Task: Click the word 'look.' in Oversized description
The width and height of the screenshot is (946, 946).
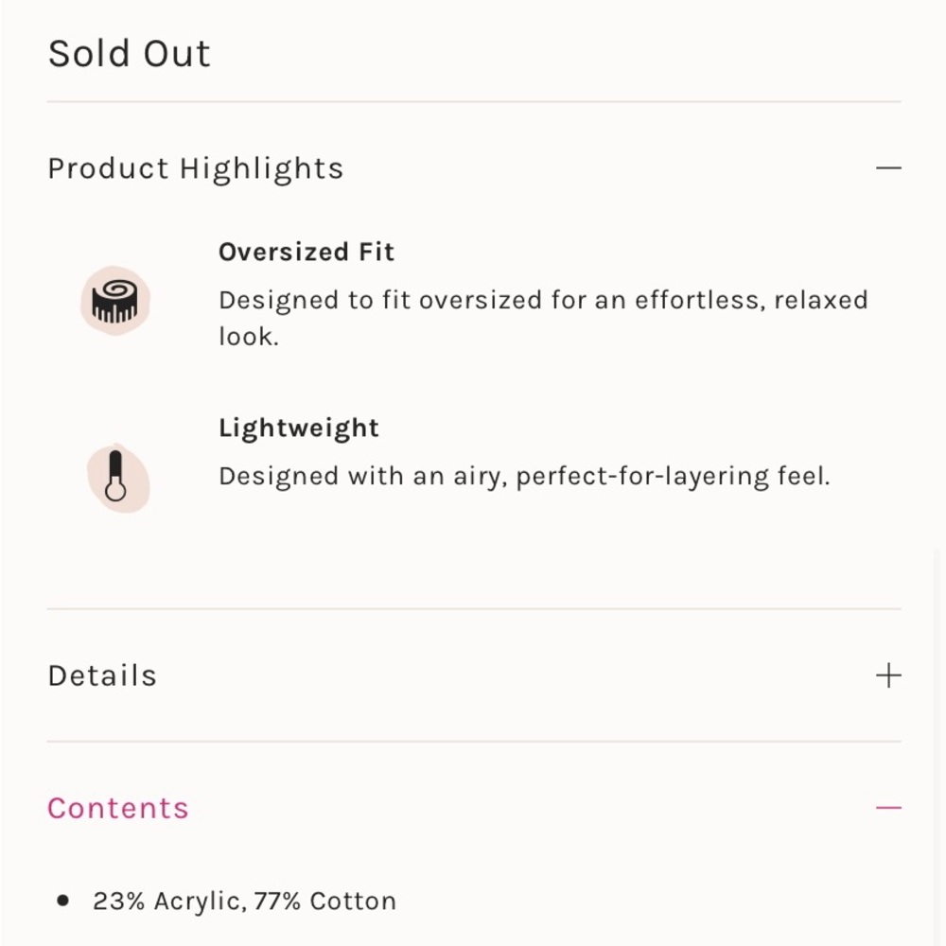Action: click(249, 337)
